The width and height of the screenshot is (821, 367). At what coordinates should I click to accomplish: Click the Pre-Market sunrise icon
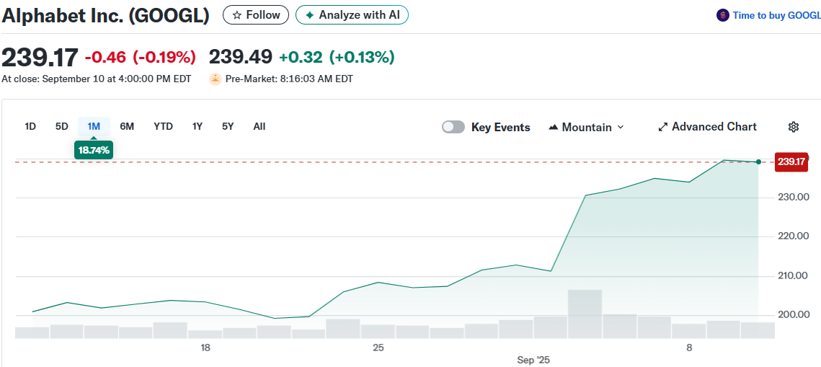coord(216,79)
